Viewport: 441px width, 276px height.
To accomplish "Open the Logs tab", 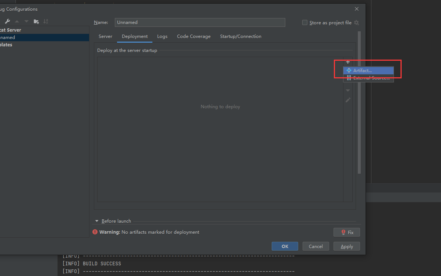I will point(162,36).
